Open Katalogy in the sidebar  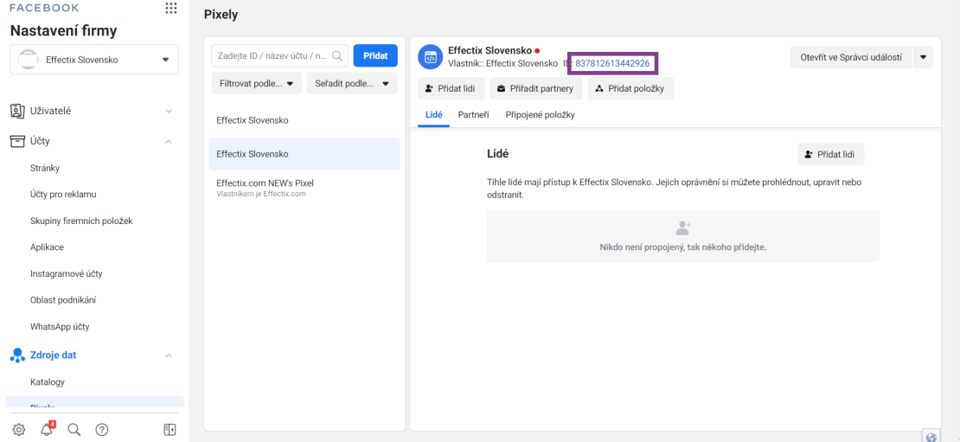coord(48,382)
